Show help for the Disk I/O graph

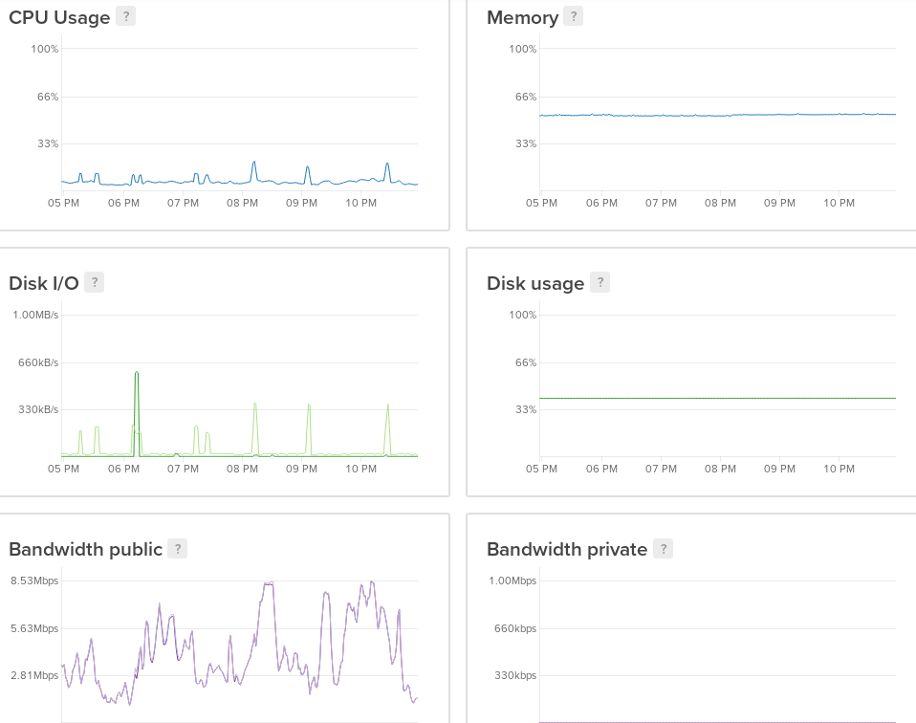94,282
